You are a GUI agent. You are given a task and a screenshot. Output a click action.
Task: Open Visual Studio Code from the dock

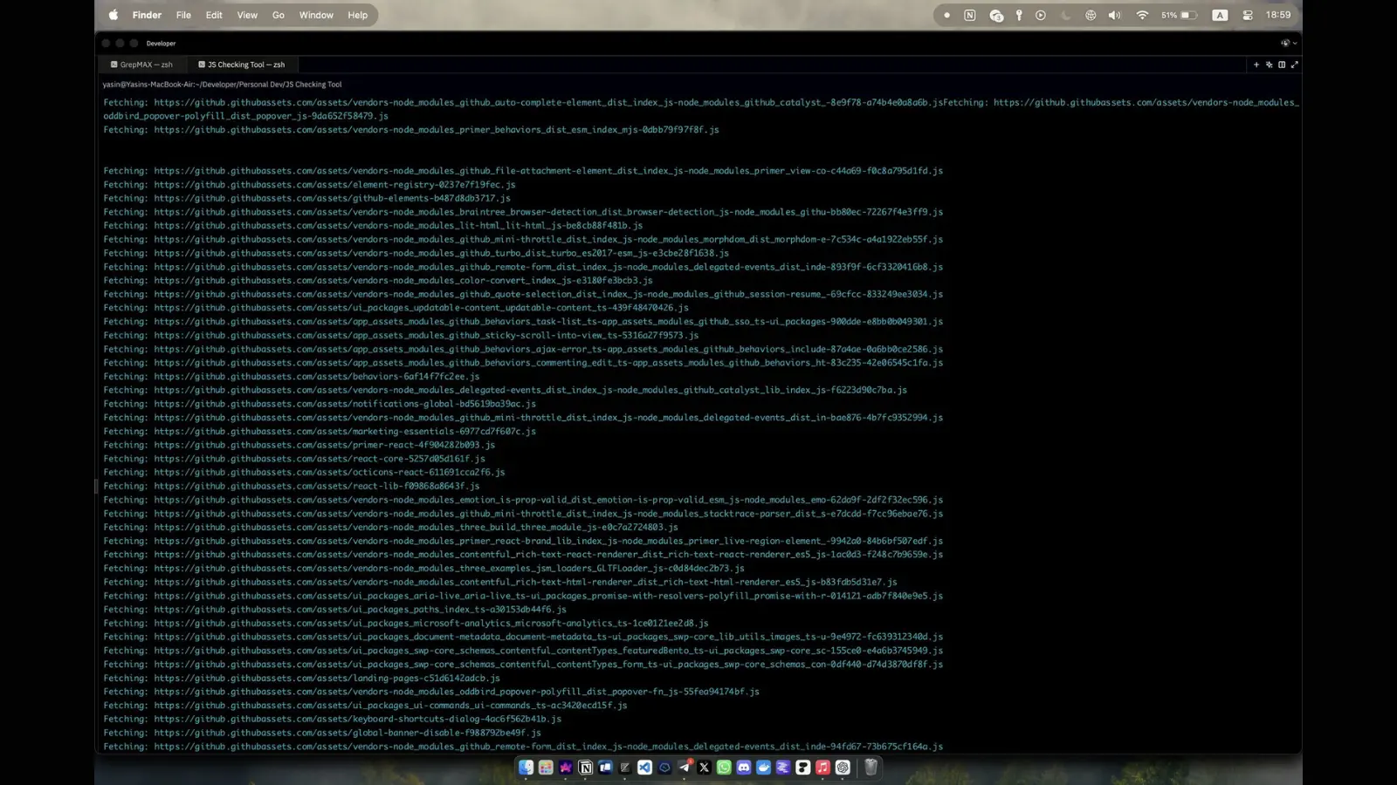coord(644,768)
